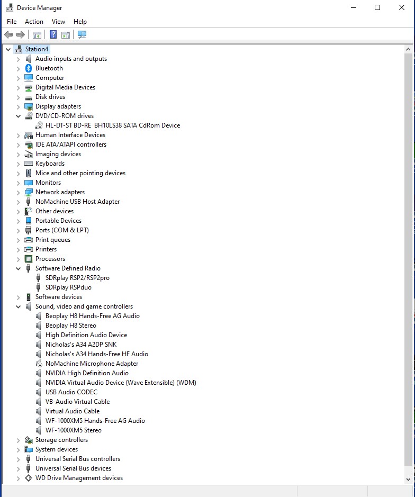Open the Action menu

(x=34, y=22)
